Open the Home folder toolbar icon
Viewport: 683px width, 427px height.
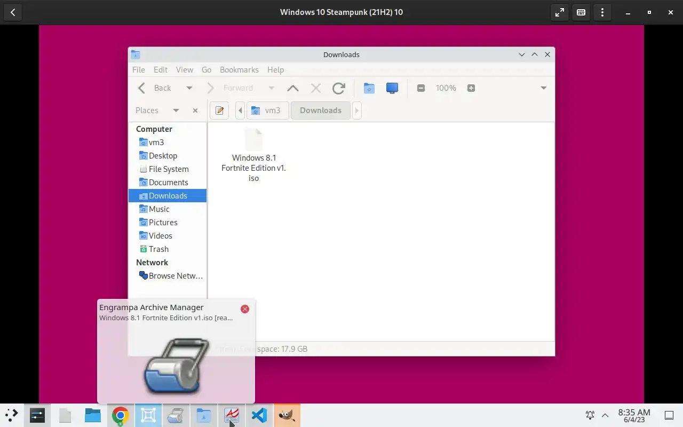point(369,88)
